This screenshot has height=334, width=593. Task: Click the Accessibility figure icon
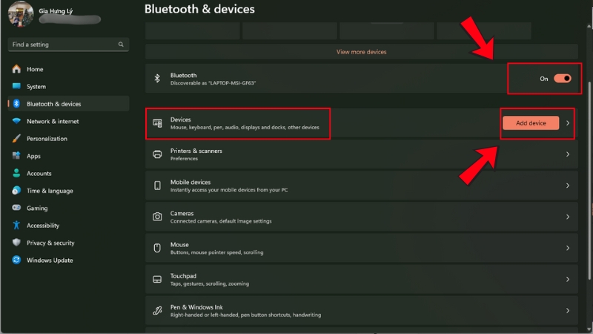(16, 226)
